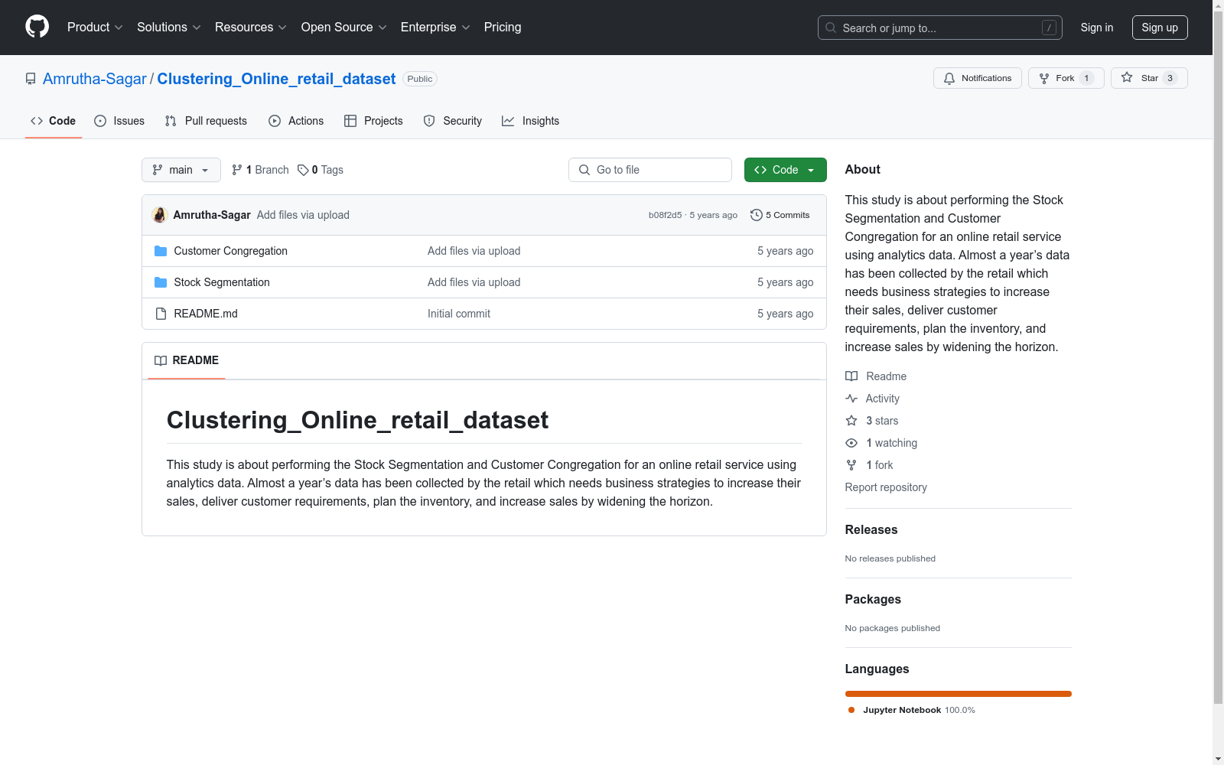Click the Sign in link
The height and width of the screenshot is (765, 1224).
tap(1097, 28)
